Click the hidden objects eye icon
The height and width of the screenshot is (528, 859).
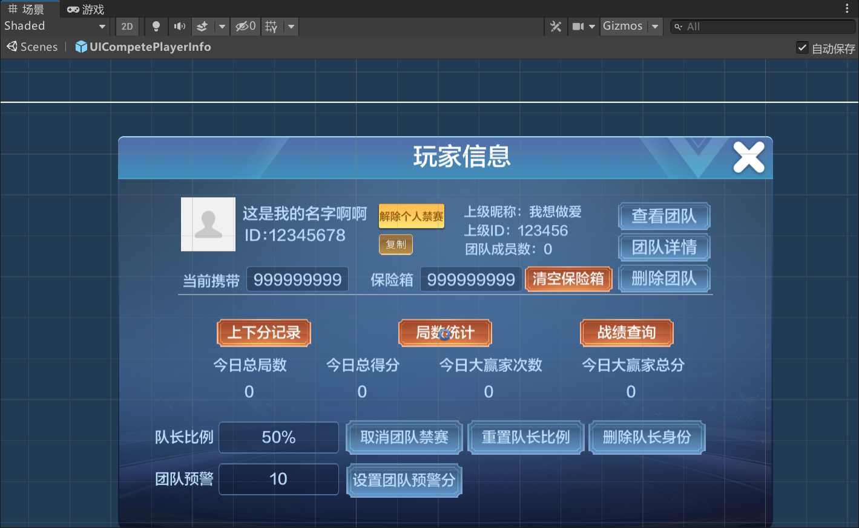245,26
